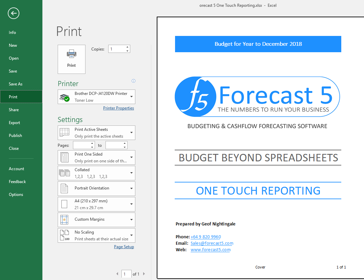Click the Print Active Sheets grid icon
Image resolution: width=364 pixels, height=280 pixels.
pyautogui.click(x=64, y=132)
